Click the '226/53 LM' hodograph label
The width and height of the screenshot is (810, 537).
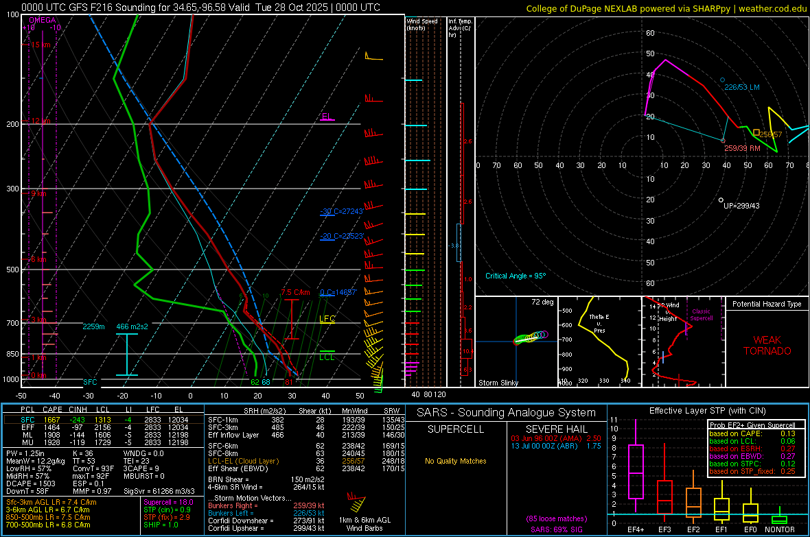tap(742, 87)
